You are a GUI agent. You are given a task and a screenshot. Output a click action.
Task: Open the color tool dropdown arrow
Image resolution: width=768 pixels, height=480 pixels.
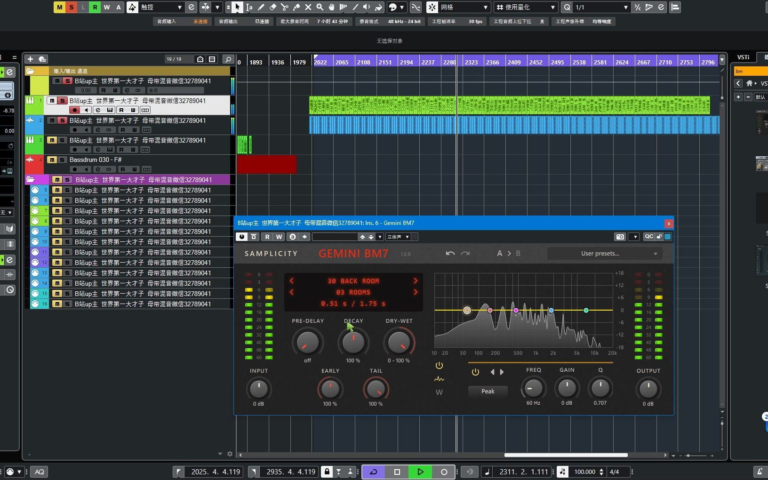click(402, 7)
